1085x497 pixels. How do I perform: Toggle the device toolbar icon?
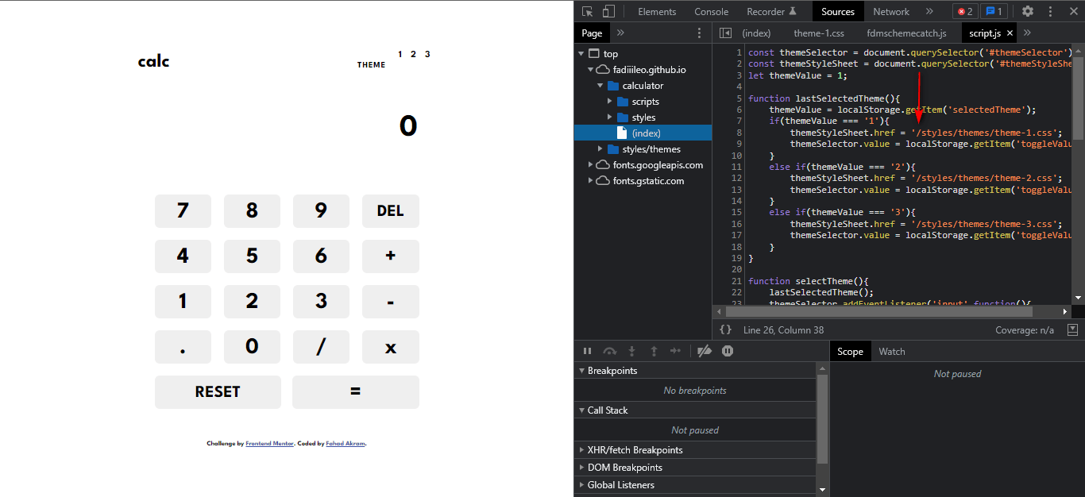point(608,11)
